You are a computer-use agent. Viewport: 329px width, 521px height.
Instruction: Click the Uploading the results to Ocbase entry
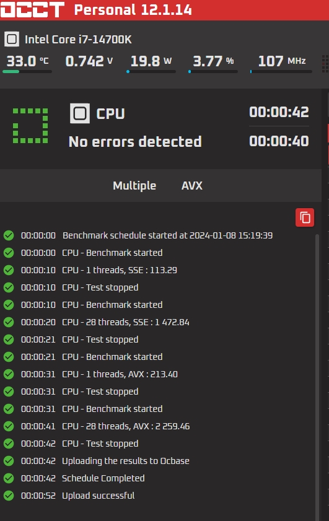126,461
